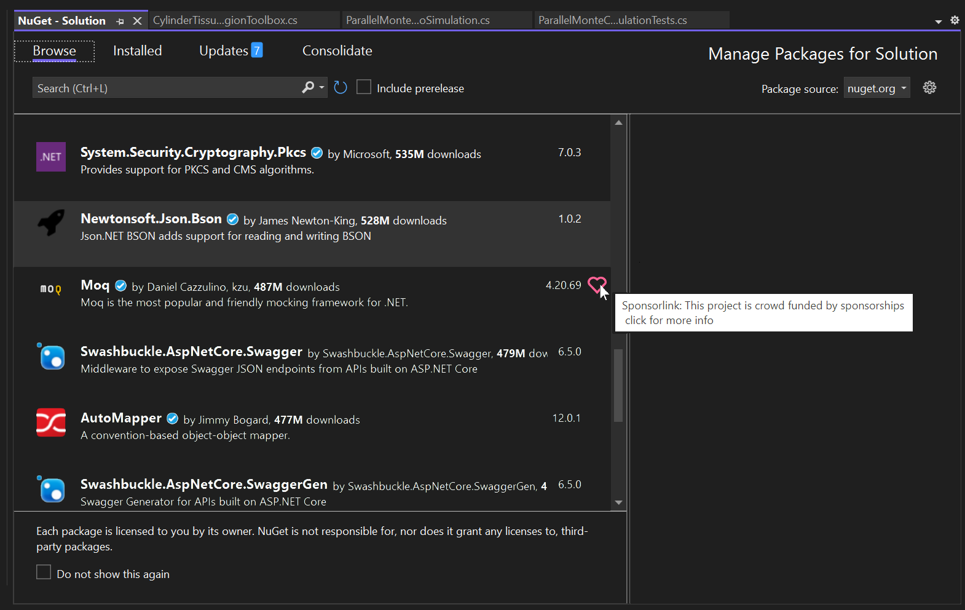The height and width of the screenshot is (610, 965).
Task: Open the Updates tab
Action: (231, 51)
